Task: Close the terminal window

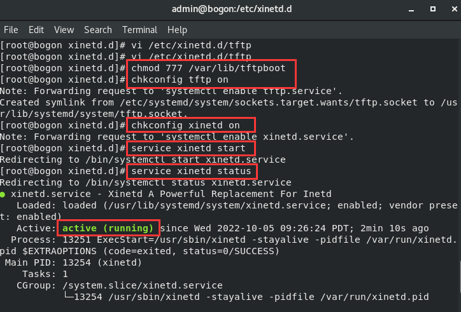Action: (x=446, y=10)
